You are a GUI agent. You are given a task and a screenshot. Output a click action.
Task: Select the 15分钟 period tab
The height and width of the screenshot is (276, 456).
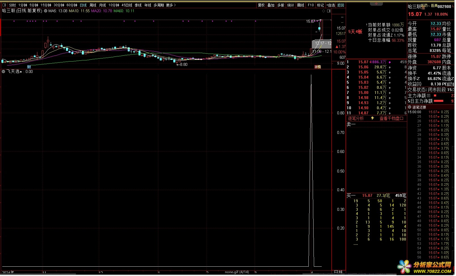(46, 5)
